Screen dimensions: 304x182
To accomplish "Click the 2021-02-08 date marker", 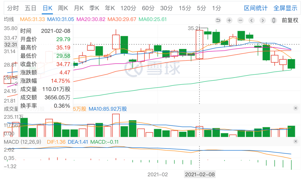I will point(200,174).
